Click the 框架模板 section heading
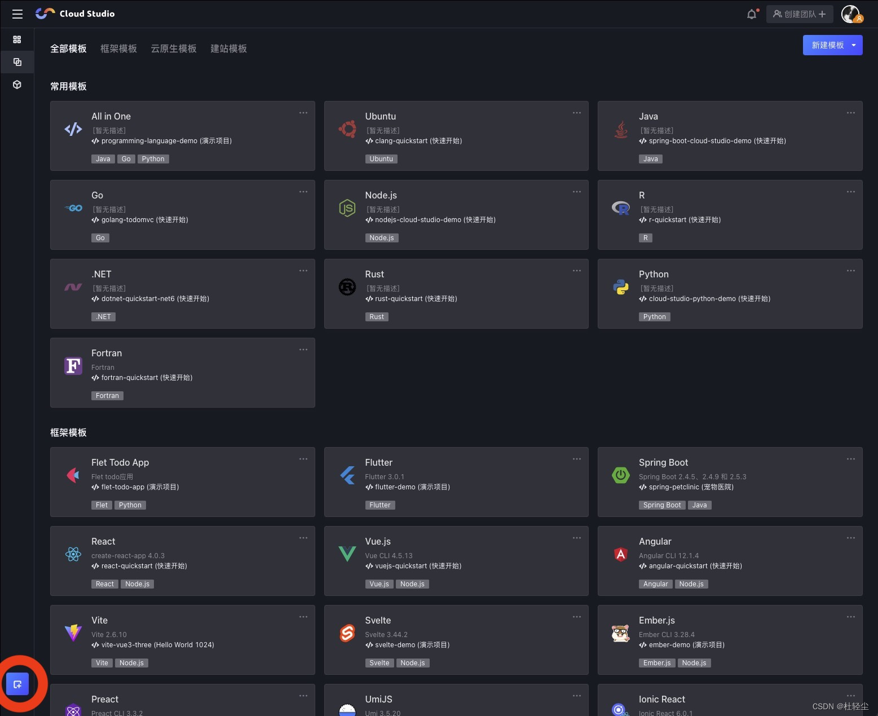Screen dimensions: 878x716 tap(68, 432)
